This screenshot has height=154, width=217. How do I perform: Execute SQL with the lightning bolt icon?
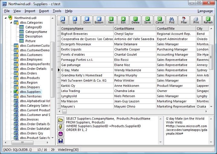pos(60,127)
